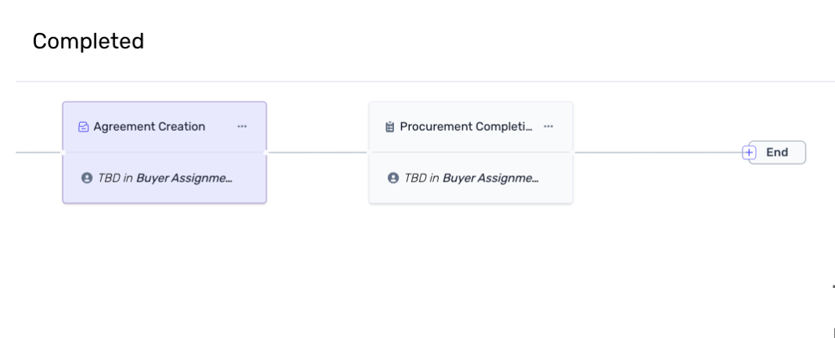Click the plus icon beside End
This screenshot has height=338, width=835.
750,153
